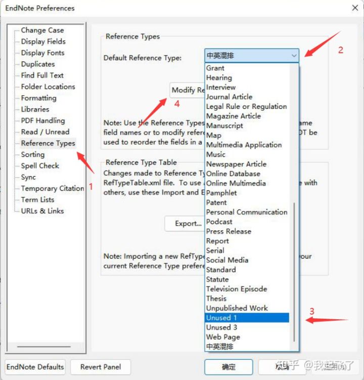Open Display Fonts preferences
Viewport: 364px width, 380px height.
click(x=42, y=53)
